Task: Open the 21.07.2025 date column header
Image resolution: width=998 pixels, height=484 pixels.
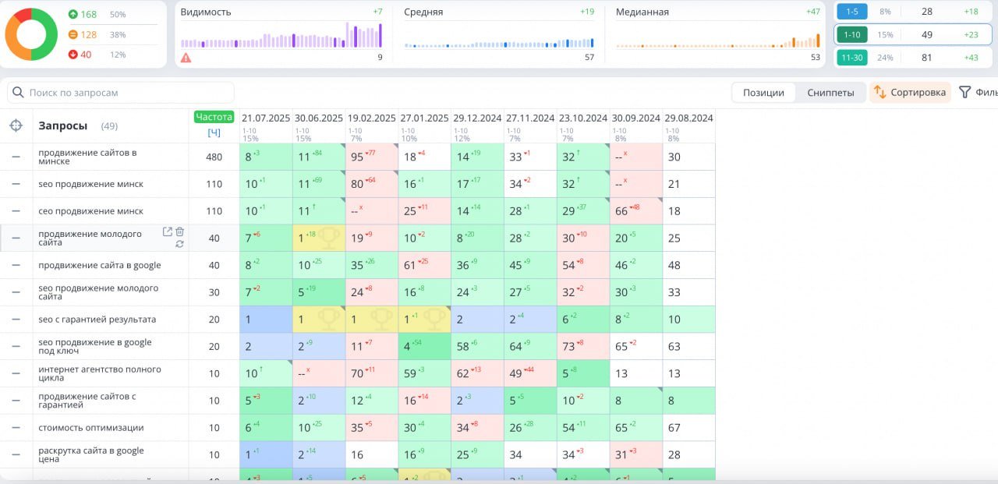Action: tap(266, 118)
